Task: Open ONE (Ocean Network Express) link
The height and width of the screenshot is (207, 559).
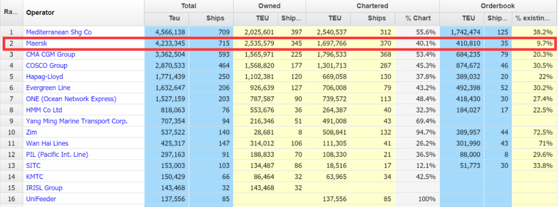Action: pyautogui.click(x=71, y=99)
